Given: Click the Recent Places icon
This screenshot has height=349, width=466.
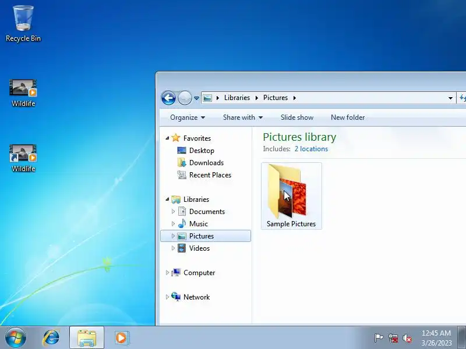Looking at the screenshot, I should [x=182, y=175].
